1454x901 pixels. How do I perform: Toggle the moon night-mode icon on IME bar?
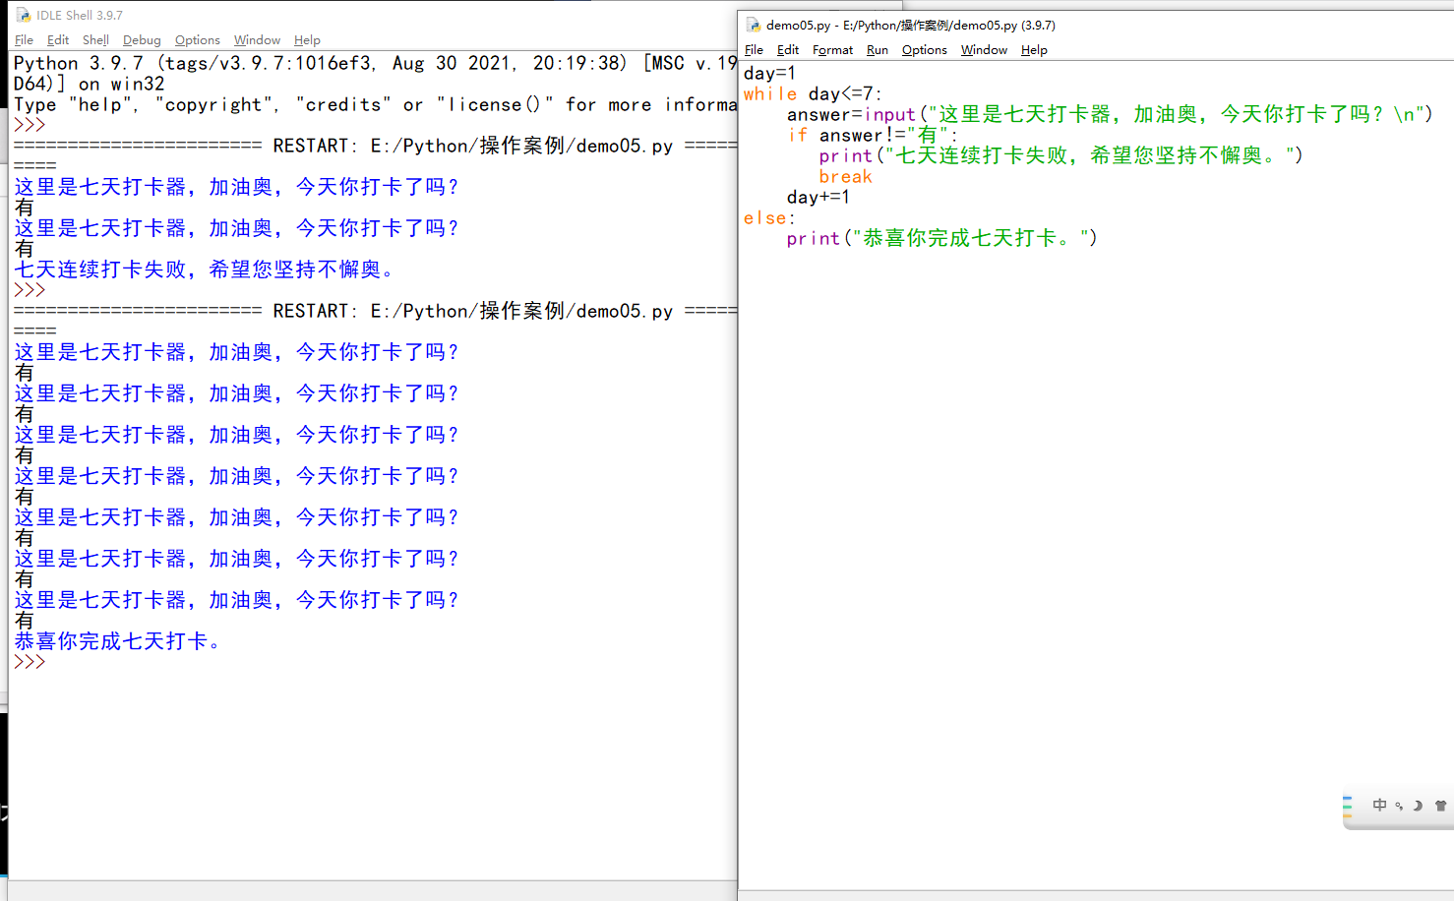(1418, 806)
